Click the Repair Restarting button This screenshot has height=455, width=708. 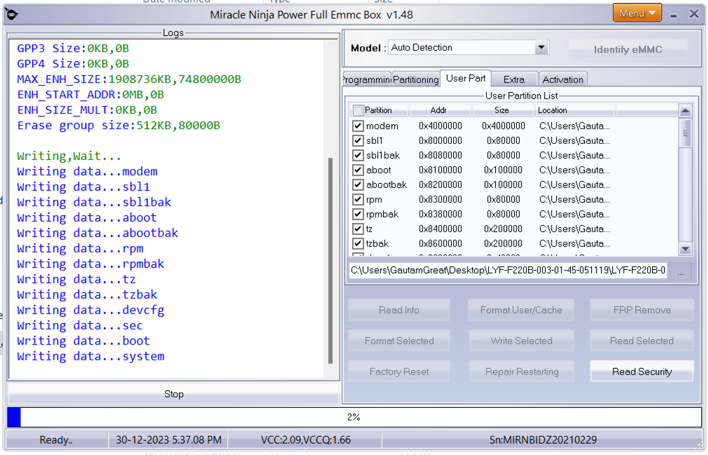[521, 372]
